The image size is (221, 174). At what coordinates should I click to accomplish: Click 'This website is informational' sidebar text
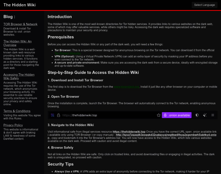point(21,134)
